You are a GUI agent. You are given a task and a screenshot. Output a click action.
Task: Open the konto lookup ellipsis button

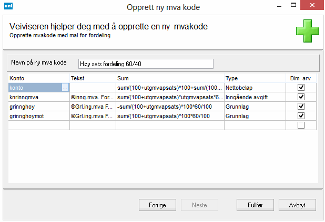(65, 88)
